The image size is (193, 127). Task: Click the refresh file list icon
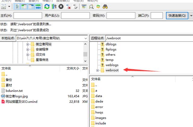[47, 6]
